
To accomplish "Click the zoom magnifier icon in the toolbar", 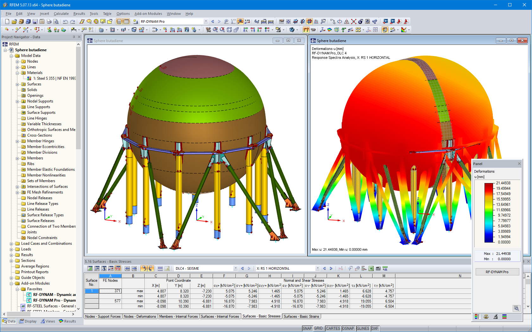I will pos(215,29).
